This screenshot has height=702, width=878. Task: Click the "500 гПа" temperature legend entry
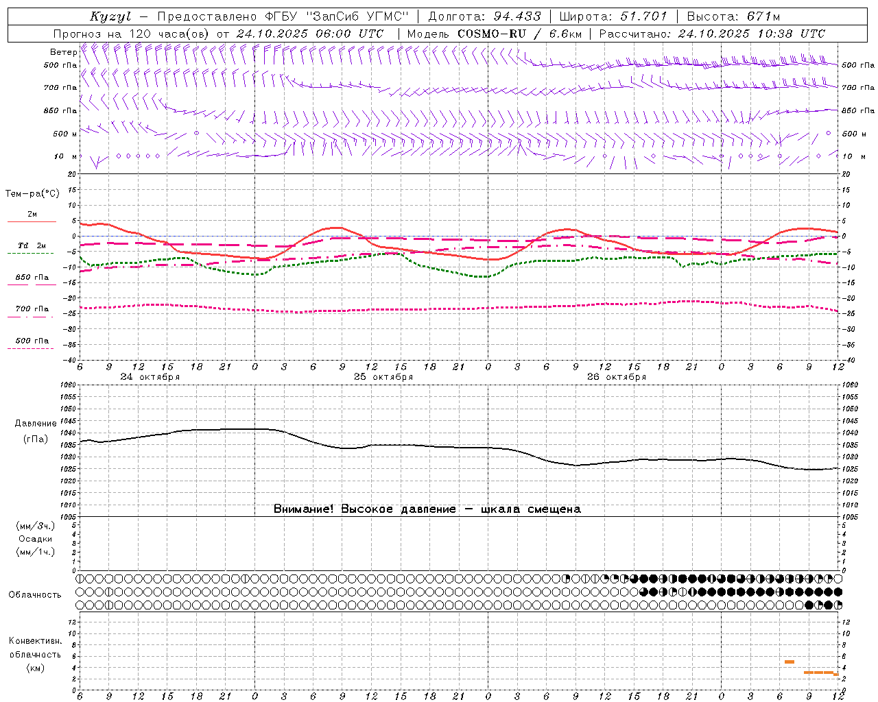[x=32, y=341]
